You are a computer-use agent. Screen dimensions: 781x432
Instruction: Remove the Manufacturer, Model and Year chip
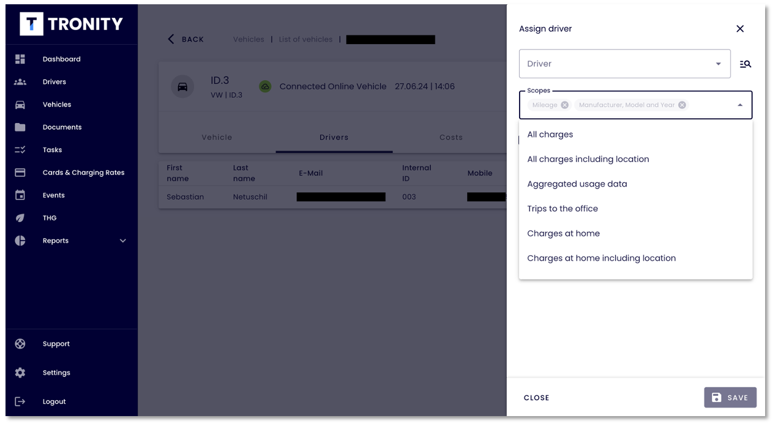click(x=682, y=105)
